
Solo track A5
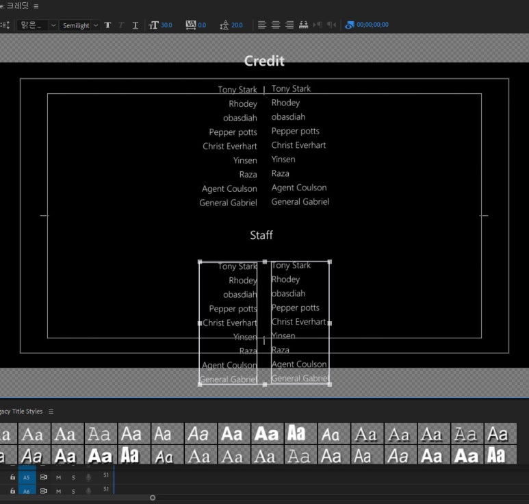click(73, 478)
